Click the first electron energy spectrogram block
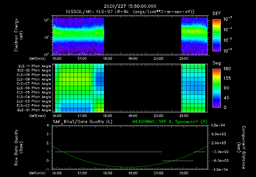256x177 pixels. (78, 36)
